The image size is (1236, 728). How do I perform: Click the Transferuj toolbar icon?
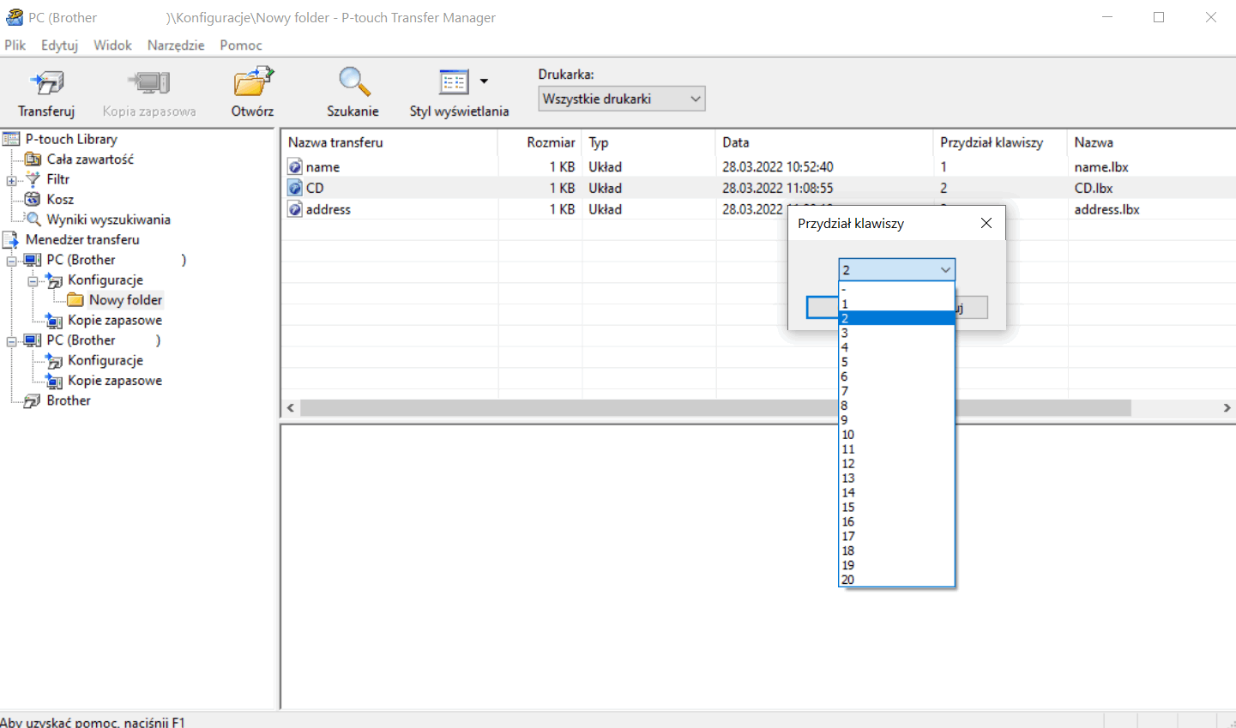[46, 84]
